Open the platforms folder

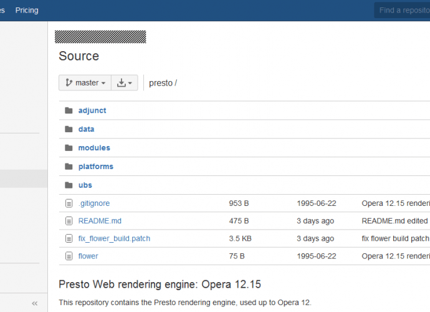(96, 167)
